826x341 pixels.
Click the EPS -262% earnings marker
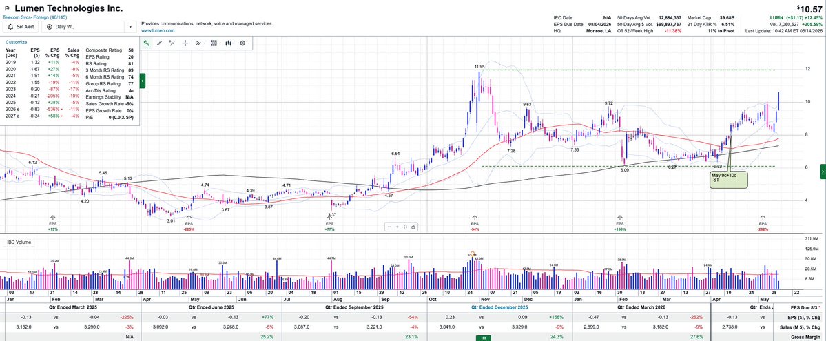point(762,222)
